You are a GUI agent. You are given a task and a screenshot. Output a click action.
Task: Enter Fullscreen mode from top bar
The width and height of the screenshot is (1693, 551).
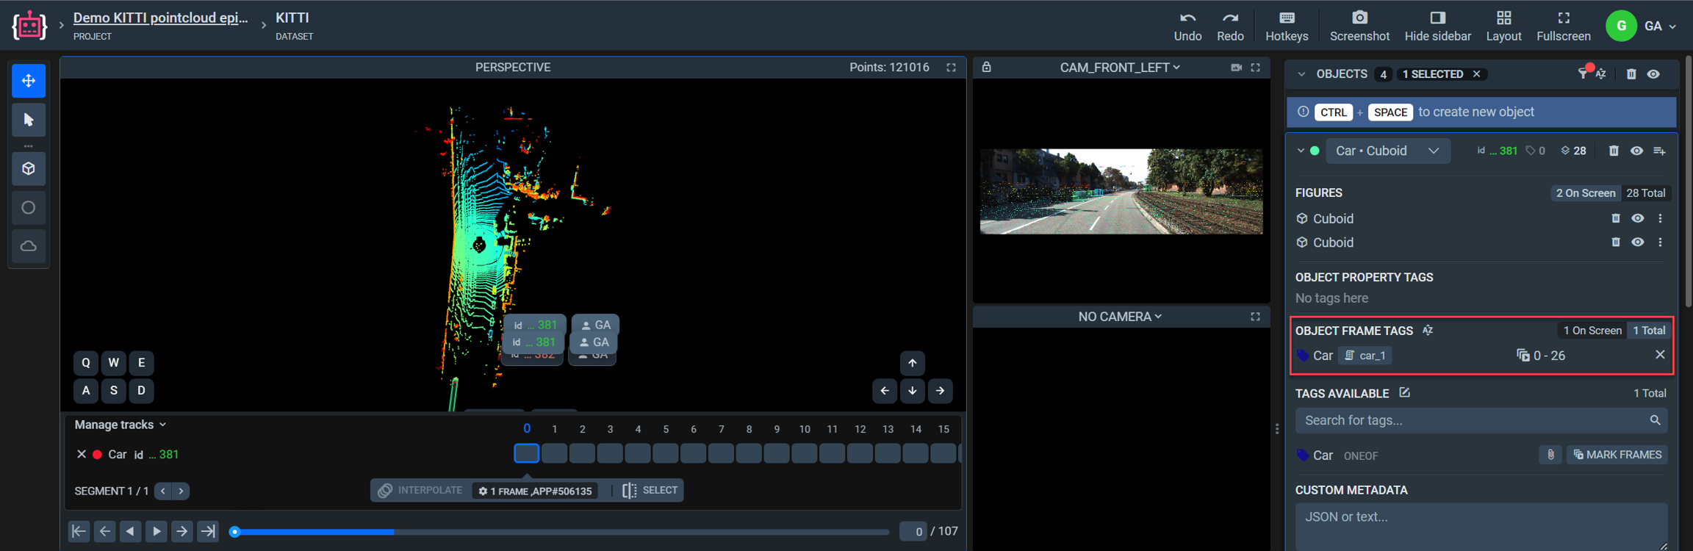[1563, 18]
